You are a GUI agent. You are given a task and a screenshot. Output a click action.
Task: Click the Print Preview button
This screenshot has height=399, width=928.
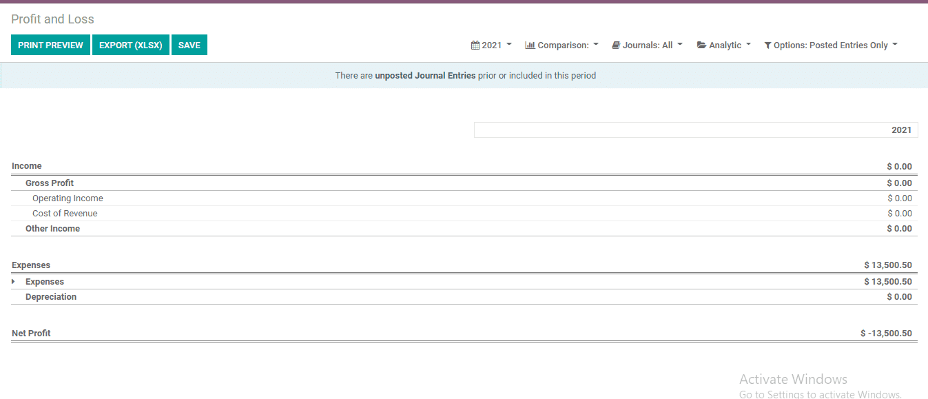click(50, 45)
